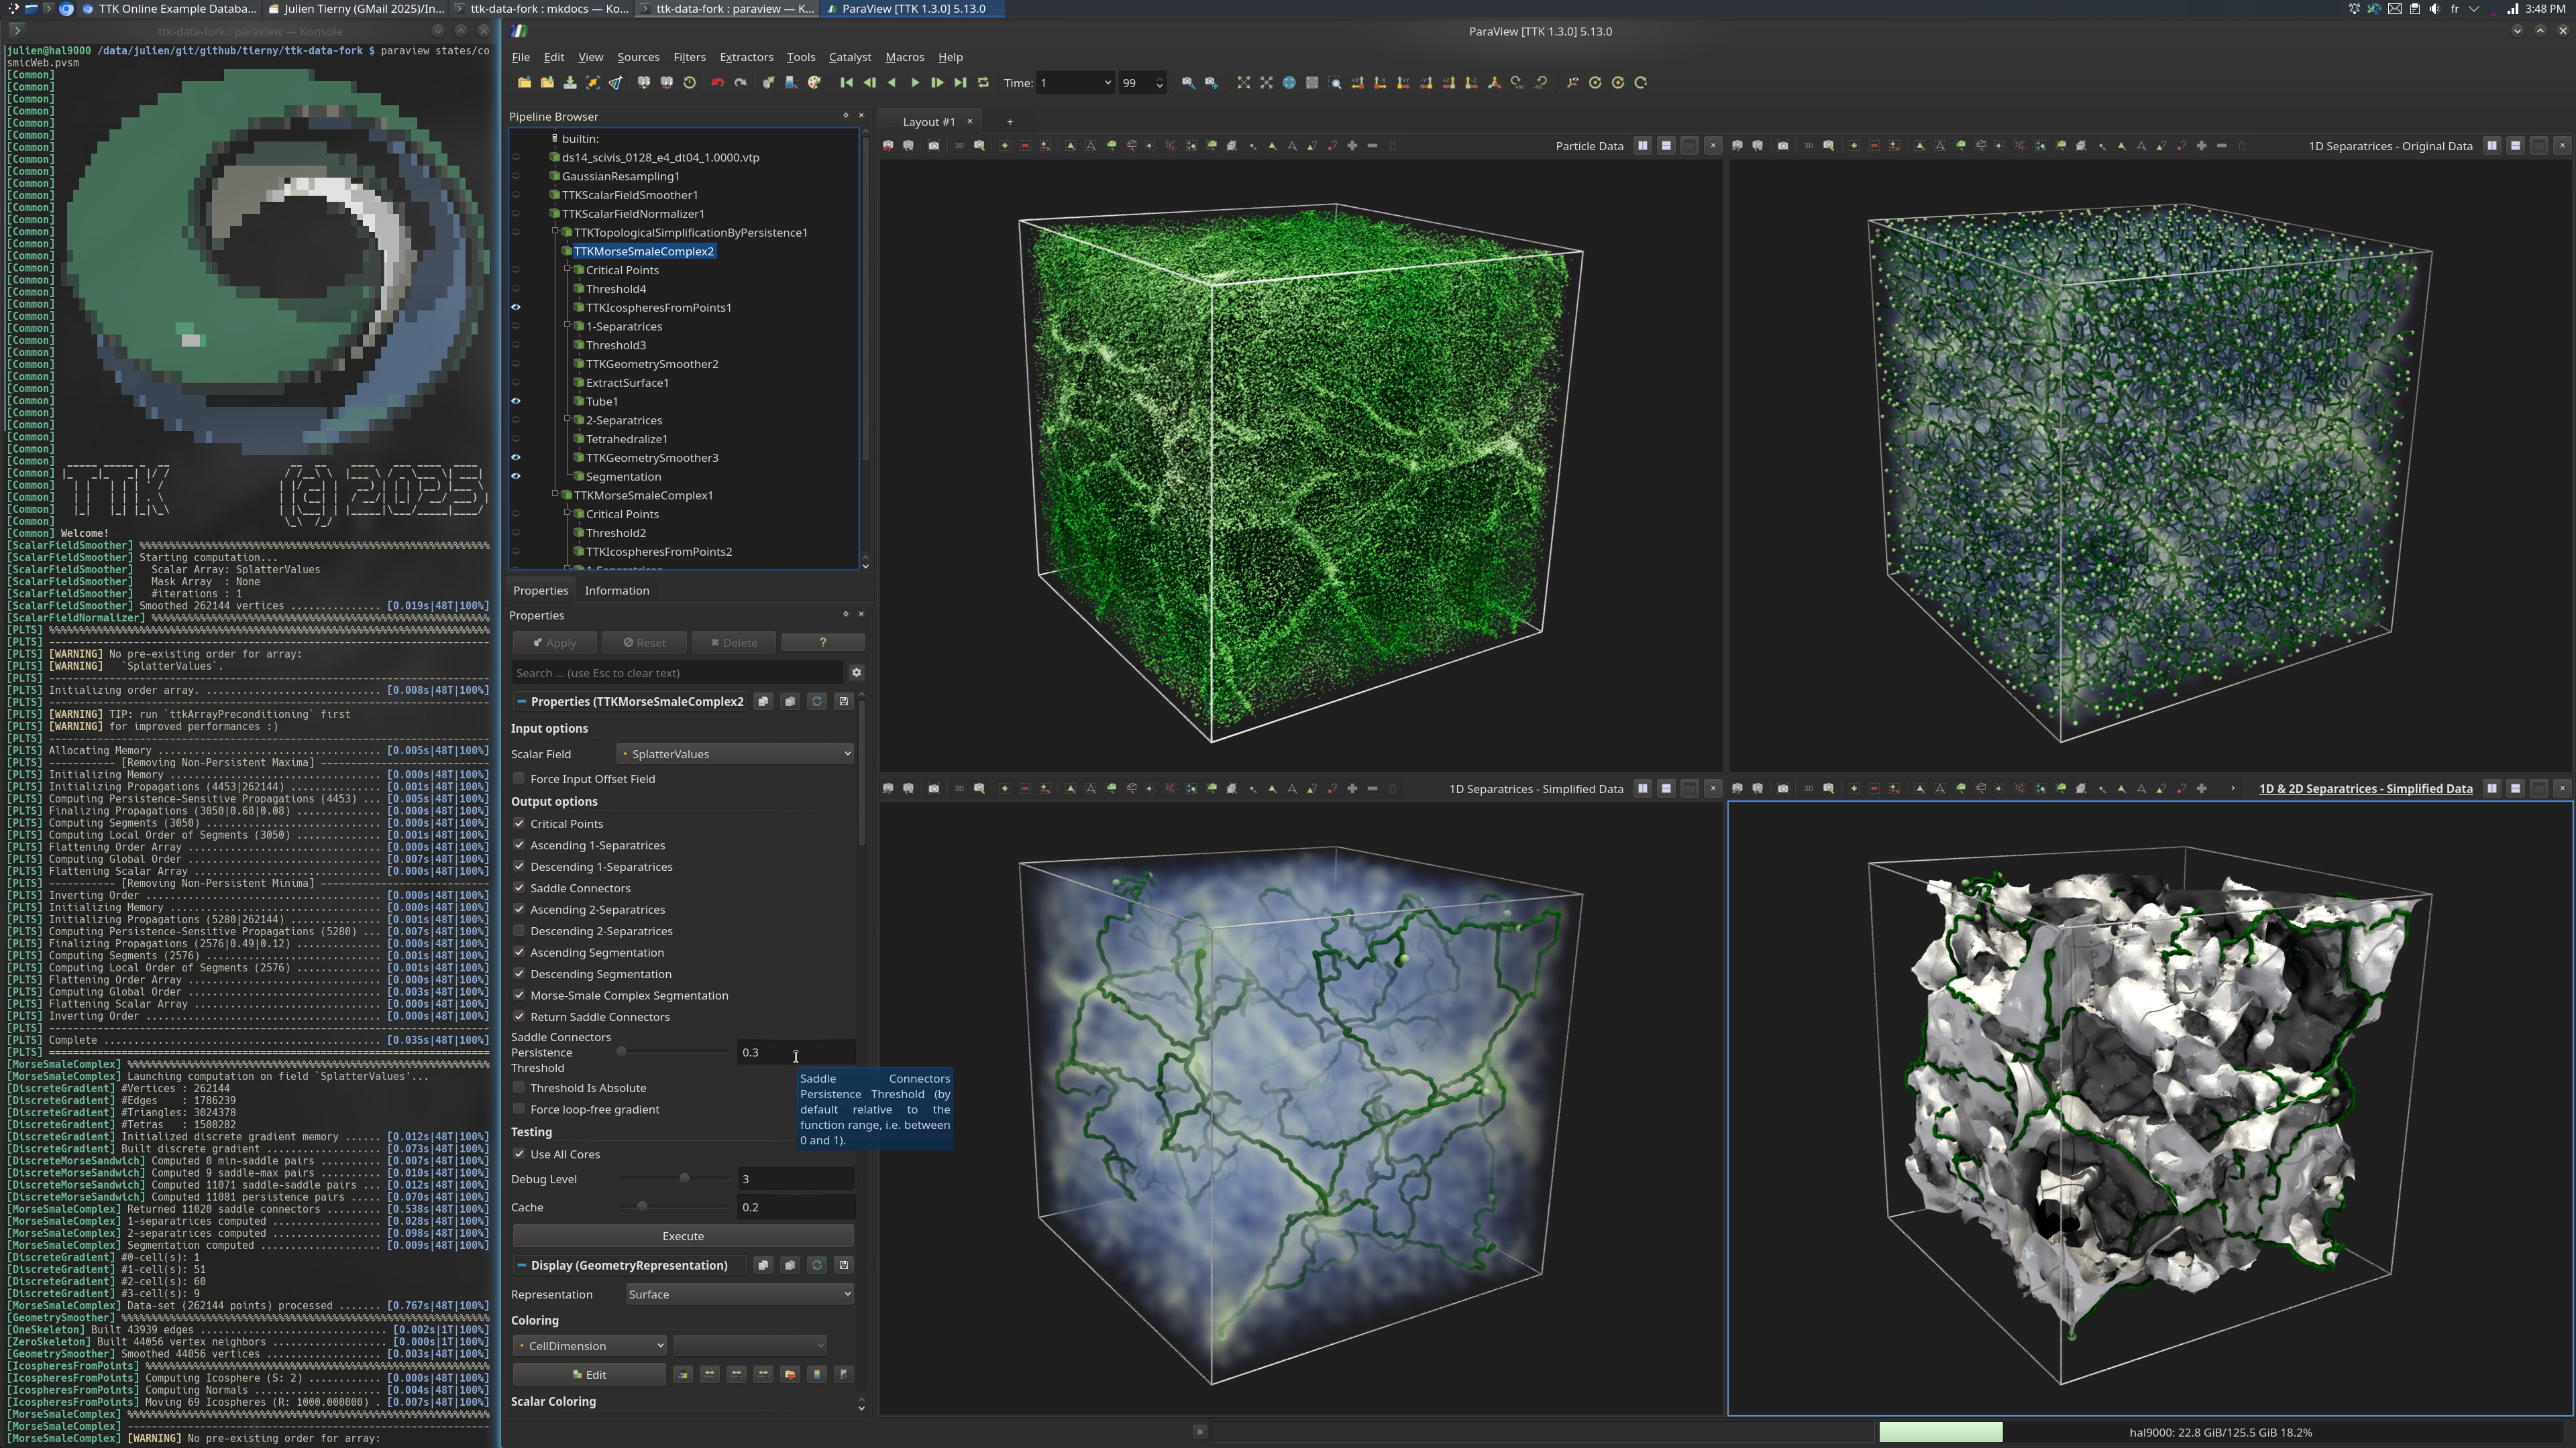Click the Reset Camera toolbar icon

click(x=1243, y=83)
